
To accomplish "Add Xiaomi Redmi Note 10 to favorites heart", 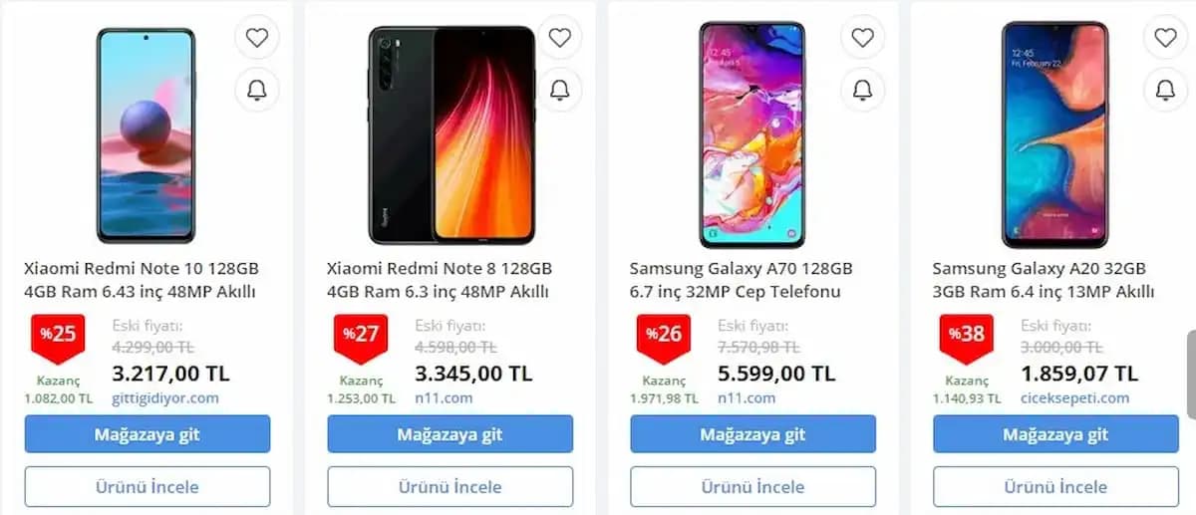I will (x=257, y=38).
